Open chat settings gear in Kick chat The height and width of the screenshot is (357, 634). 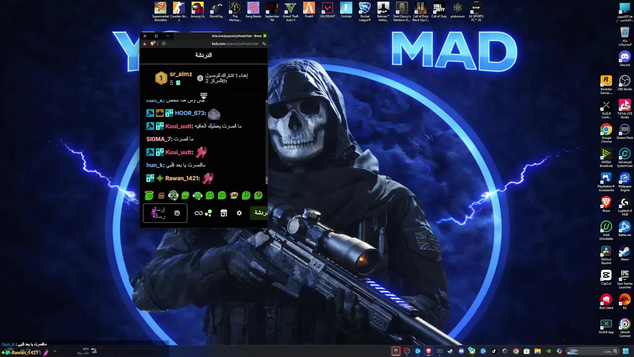[x=239, y=213]
